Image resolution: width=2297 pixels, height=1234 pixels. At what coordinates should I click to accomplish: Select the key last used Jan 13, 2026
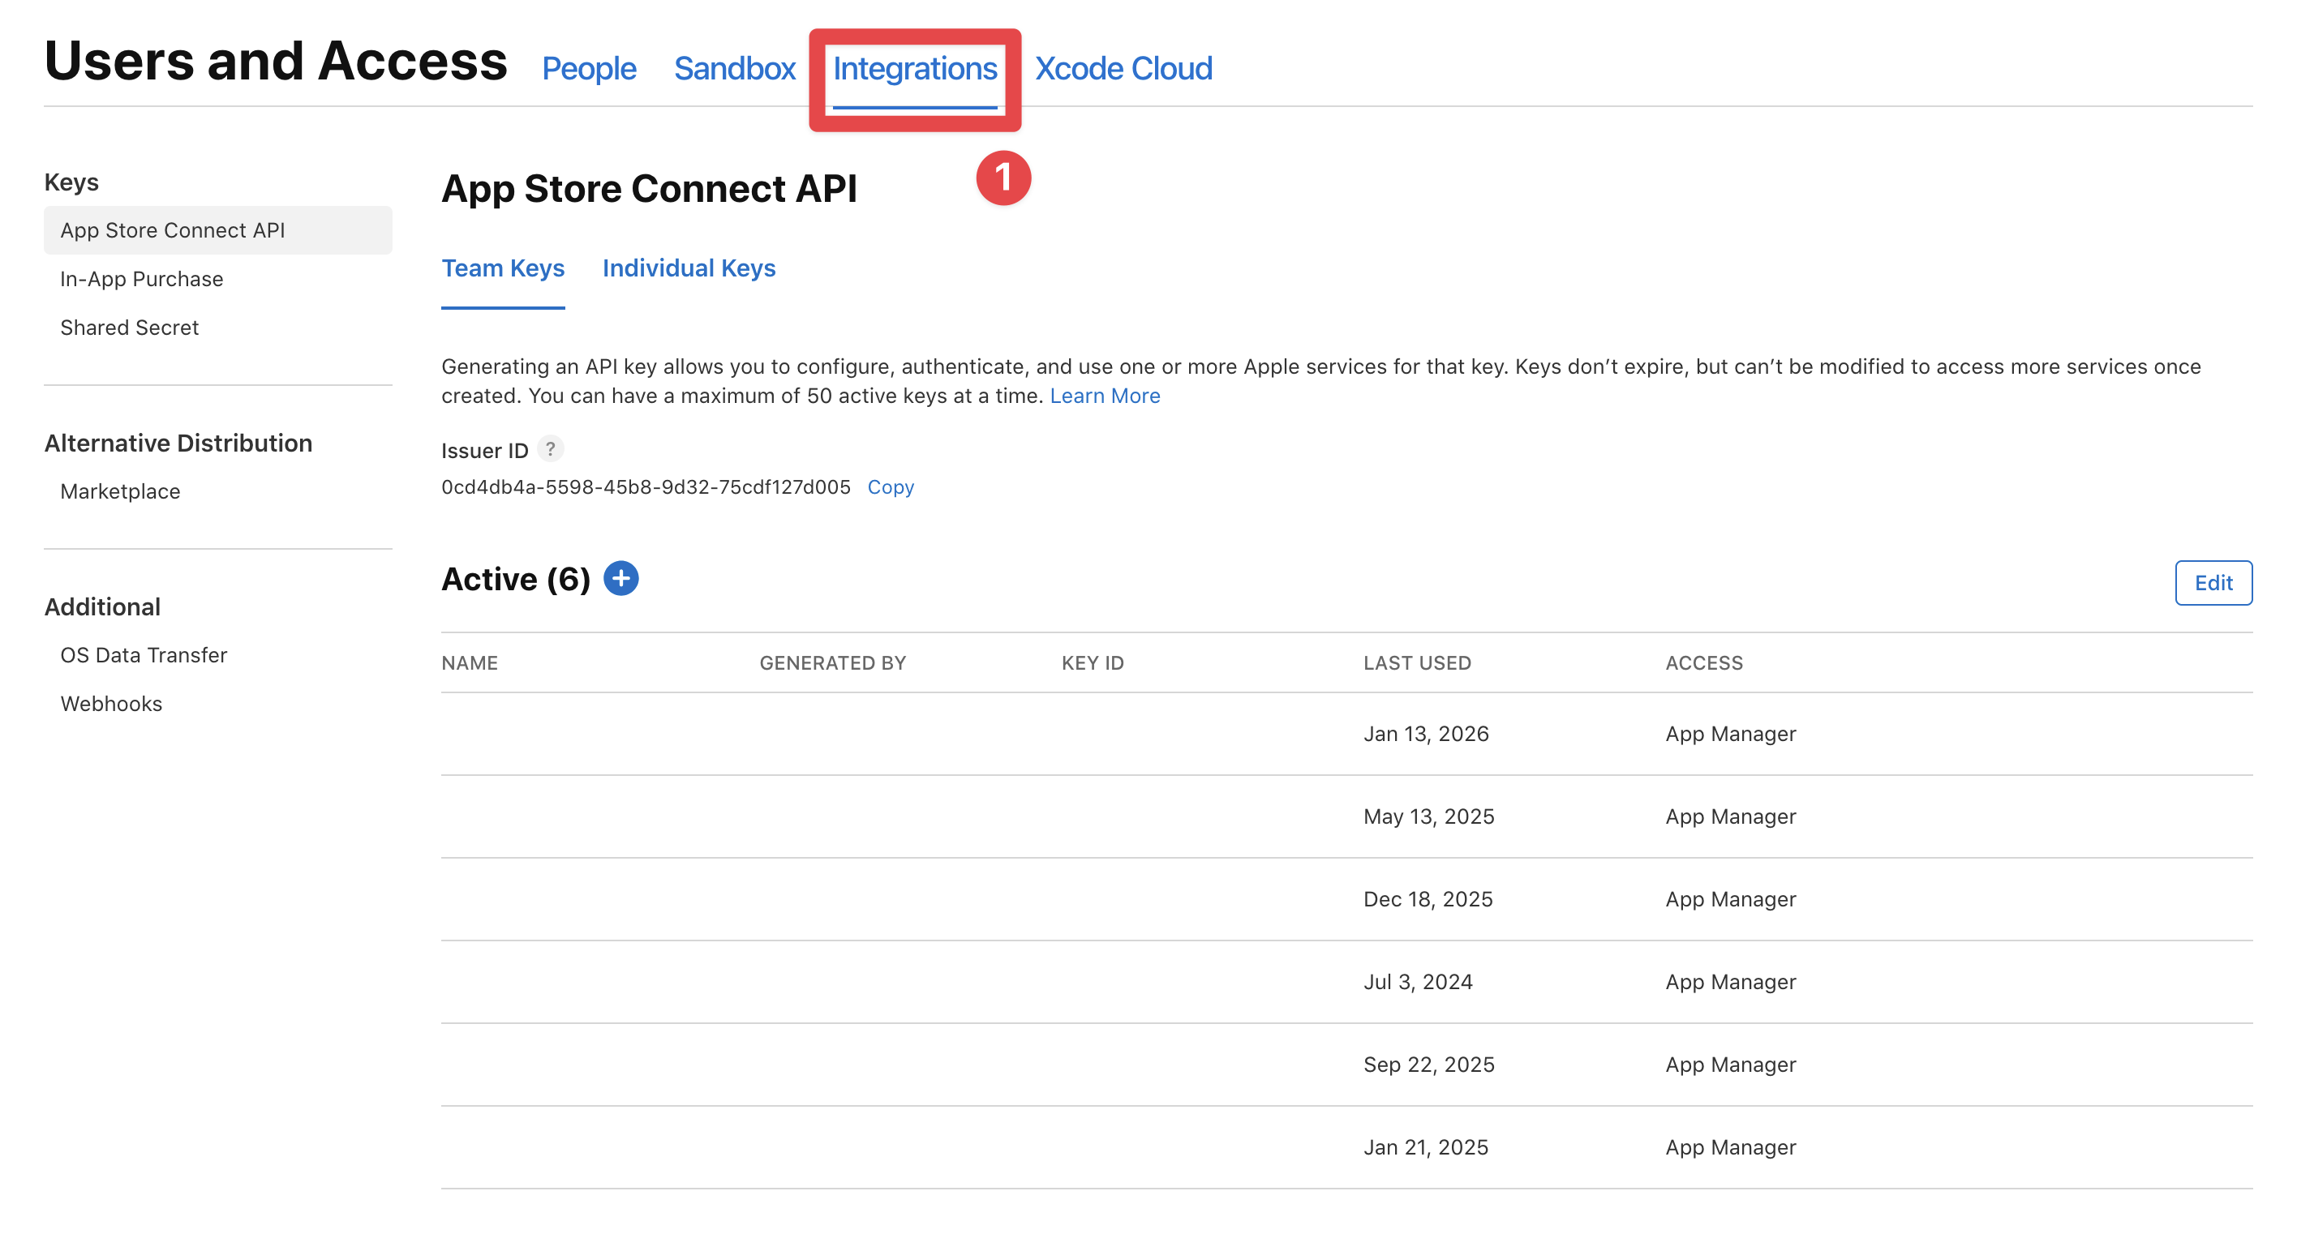point(1425,733)
